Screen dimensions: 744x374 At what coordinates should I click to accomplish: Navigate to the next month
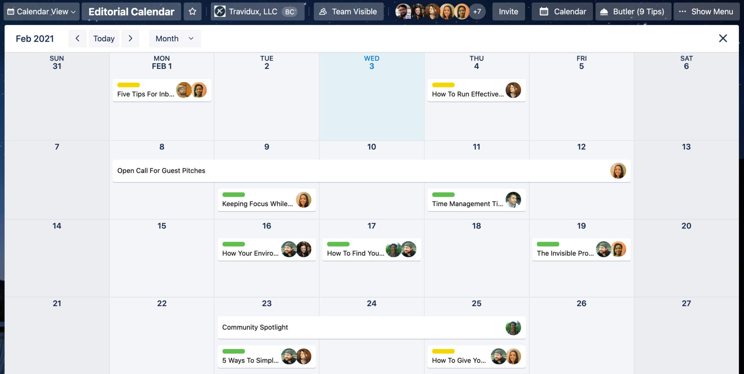tap(130, 38)
